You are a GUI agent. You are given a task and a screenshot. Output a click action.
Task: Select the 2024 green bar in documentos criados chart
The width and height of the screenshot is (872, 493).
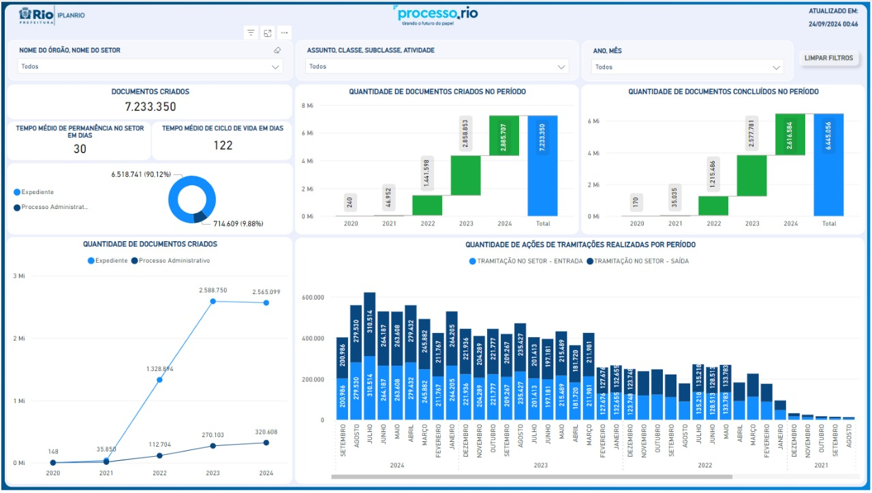(x=504, y=136)
